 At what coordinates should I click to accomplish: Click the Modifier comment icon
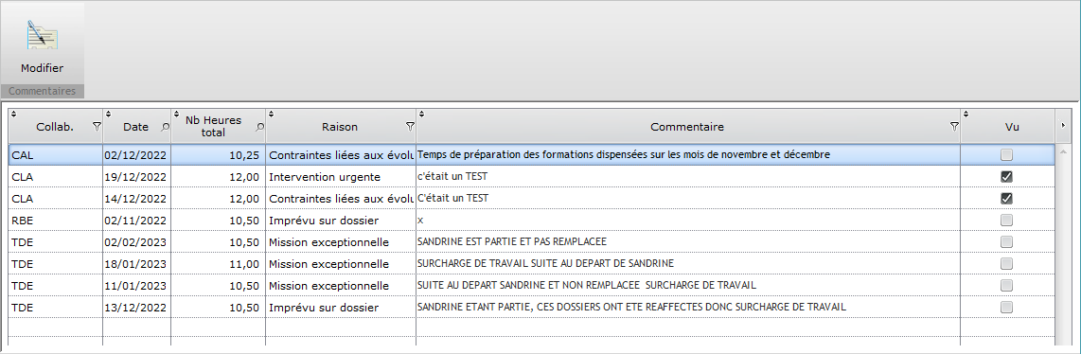[x=42, y=35]
